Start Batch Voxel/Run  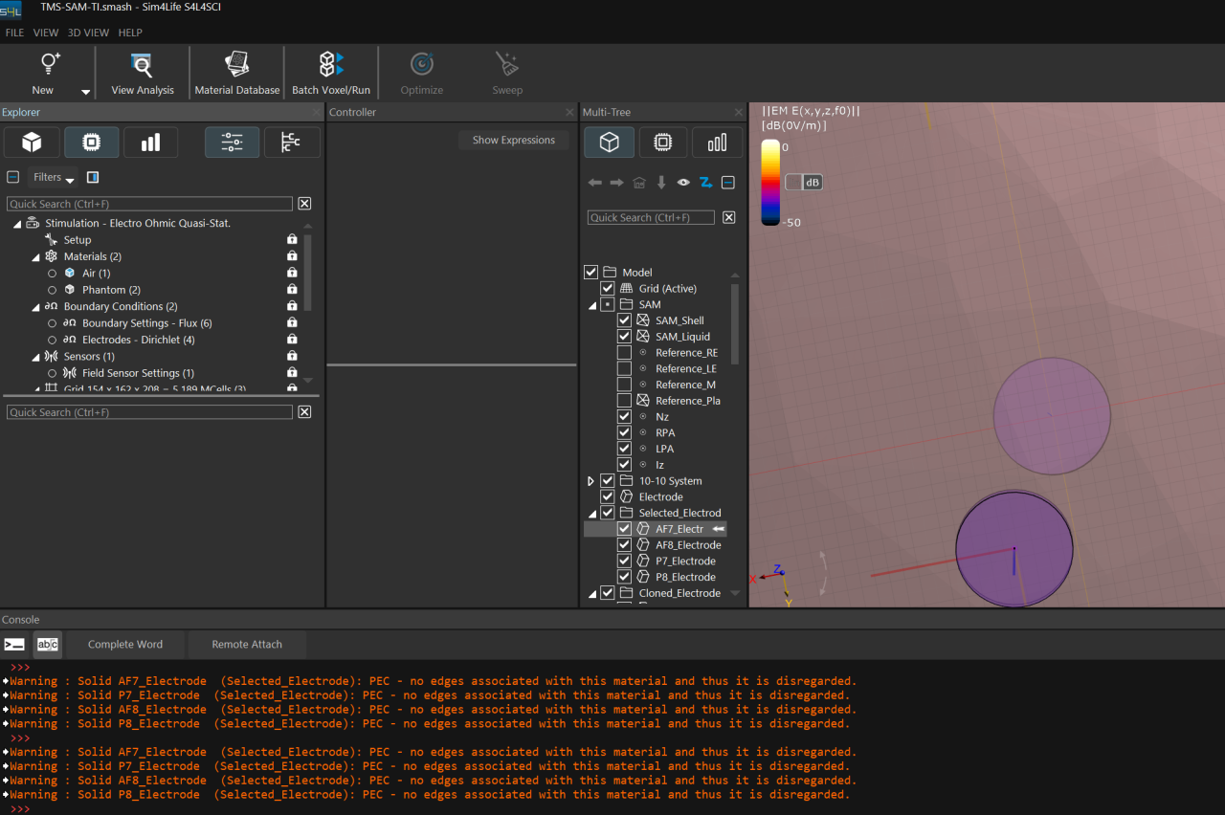click(x=331, y=73)
